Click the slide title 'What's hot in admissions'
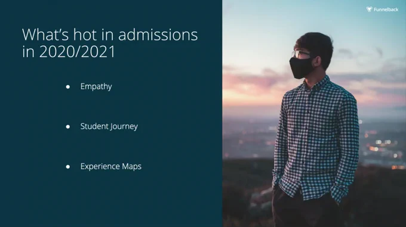 [x=110, y=35]
